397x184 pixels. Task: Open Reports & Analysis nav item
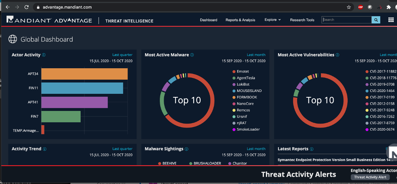[x=240, y=20]
